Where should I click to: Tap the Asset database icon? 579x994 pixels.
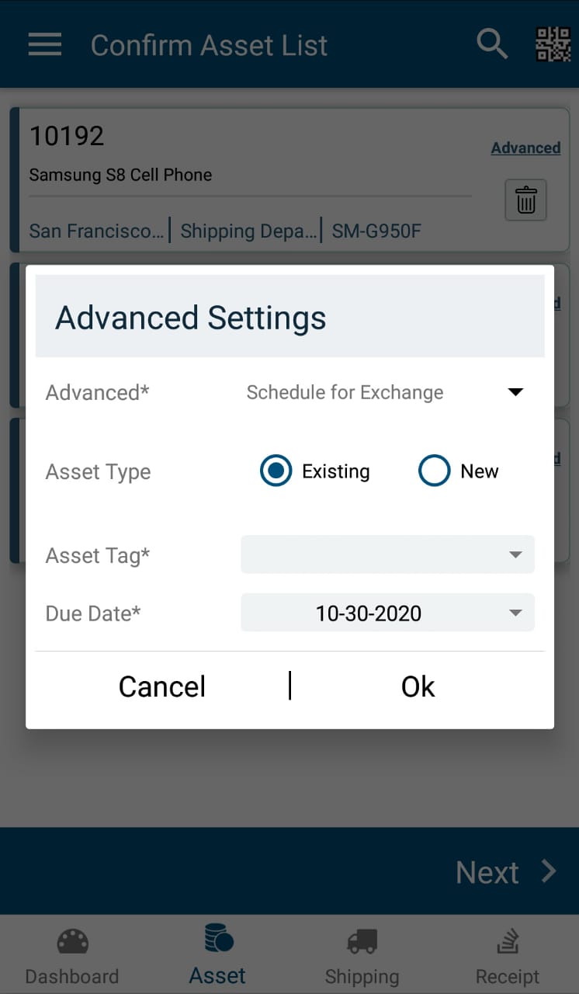pyautogui.click(x=218, y=938)
